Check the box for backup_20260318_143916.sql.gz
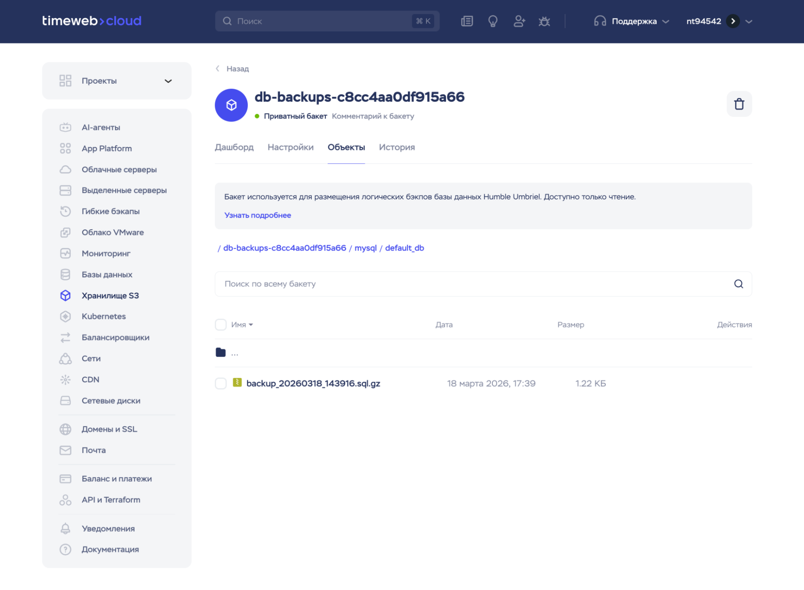Screen dimensions: 804x590 pyautogui.click(x=221, y=383)
